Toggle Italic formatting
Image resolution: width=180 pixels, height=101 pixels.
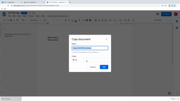[x=69, y=20]
